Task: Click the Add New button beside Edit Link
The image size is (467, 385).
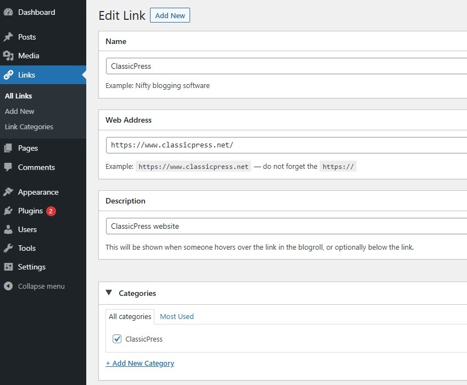Action: [x=170, y=15]
